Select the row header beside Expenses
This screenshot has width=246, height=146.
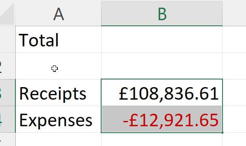8,119
